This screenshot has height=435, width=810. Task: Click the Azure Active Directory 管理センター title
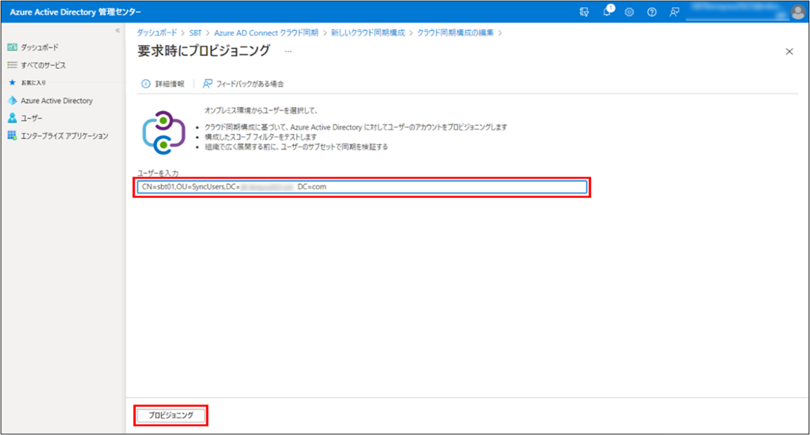[x=76, y=12]
